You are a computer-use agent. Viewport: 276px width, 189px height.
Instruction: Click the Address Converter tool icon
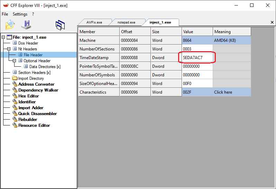pyautogui.click(x=15, y=84)
